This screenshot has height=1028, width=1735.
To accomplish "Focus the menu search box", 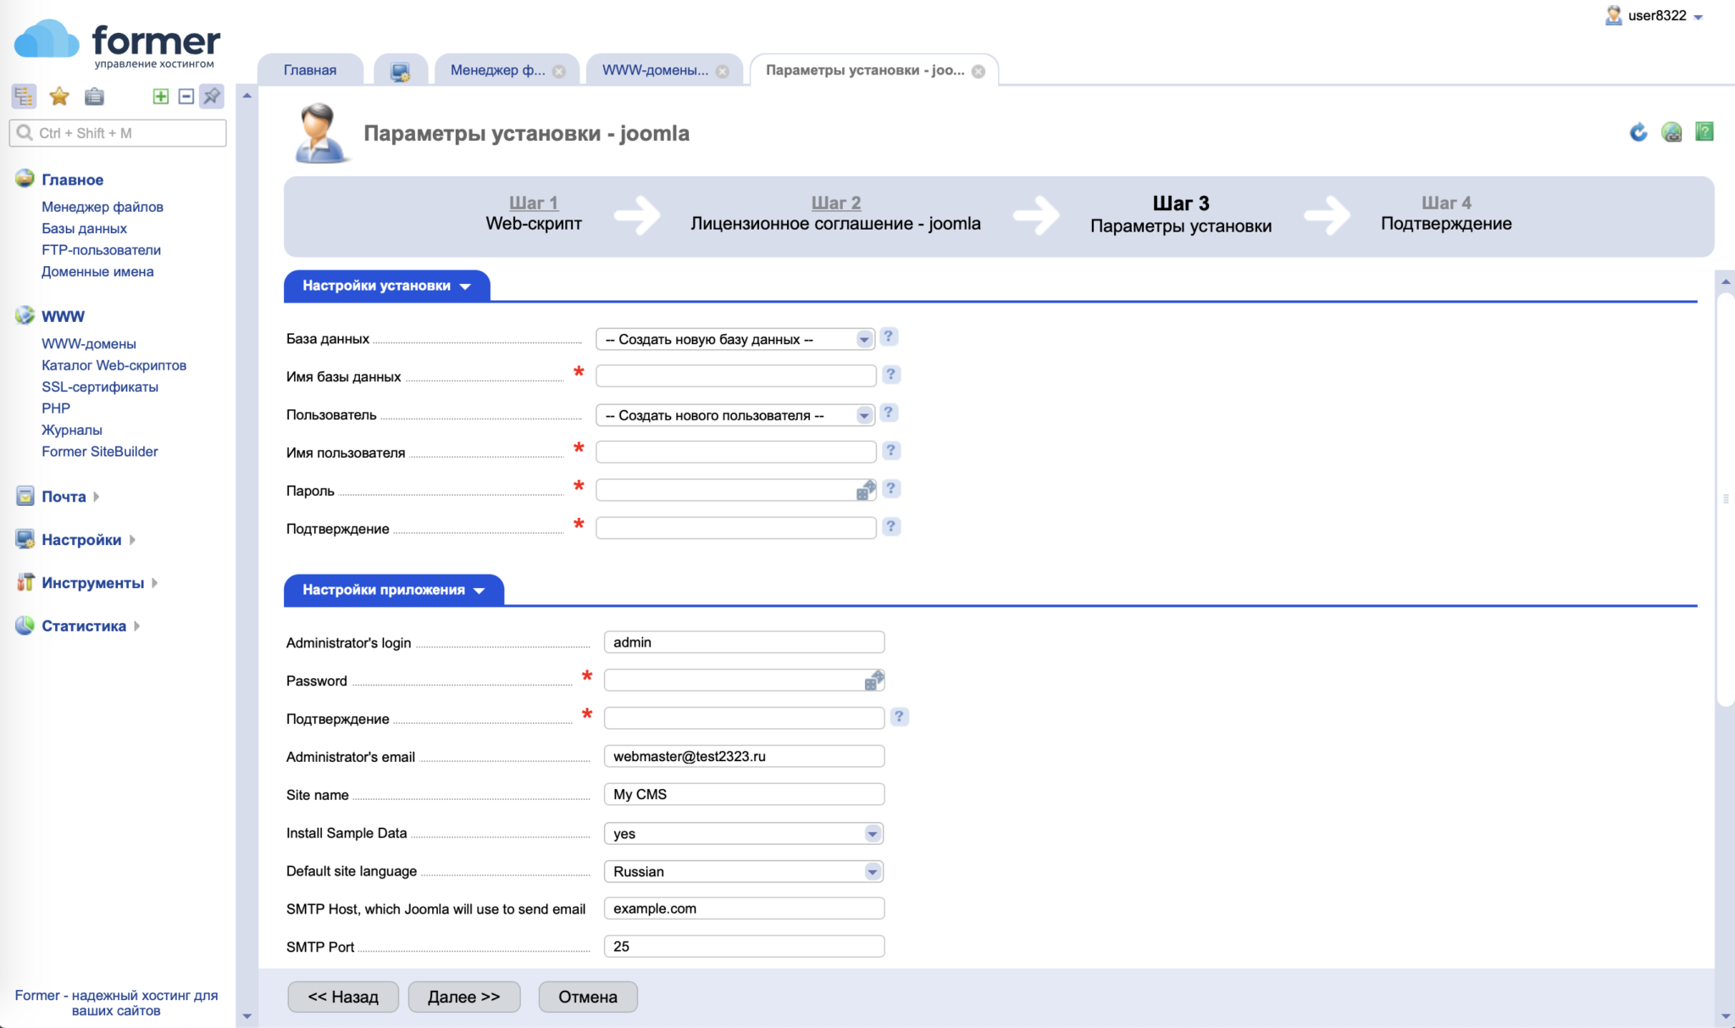I will pyautogui.click(x=118, y=133).
